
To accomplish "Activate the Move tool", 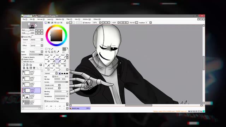I will [x=46, y=52].
